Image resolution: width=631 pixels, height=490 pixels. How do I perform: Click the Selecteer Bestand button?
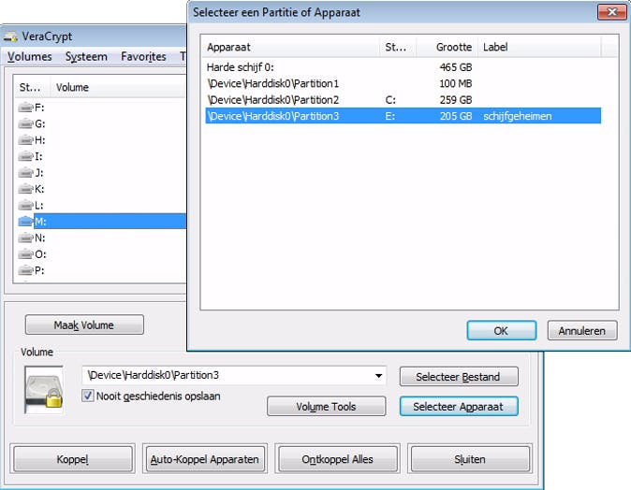[x=459, y=377]
